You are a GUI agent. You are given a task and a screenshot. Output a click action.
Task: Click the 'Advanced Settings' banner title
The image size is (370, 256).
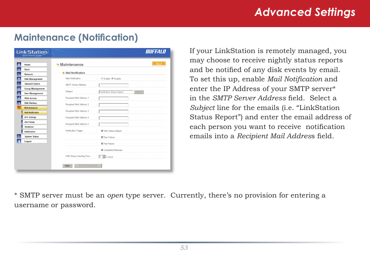[x=305, y=12]
